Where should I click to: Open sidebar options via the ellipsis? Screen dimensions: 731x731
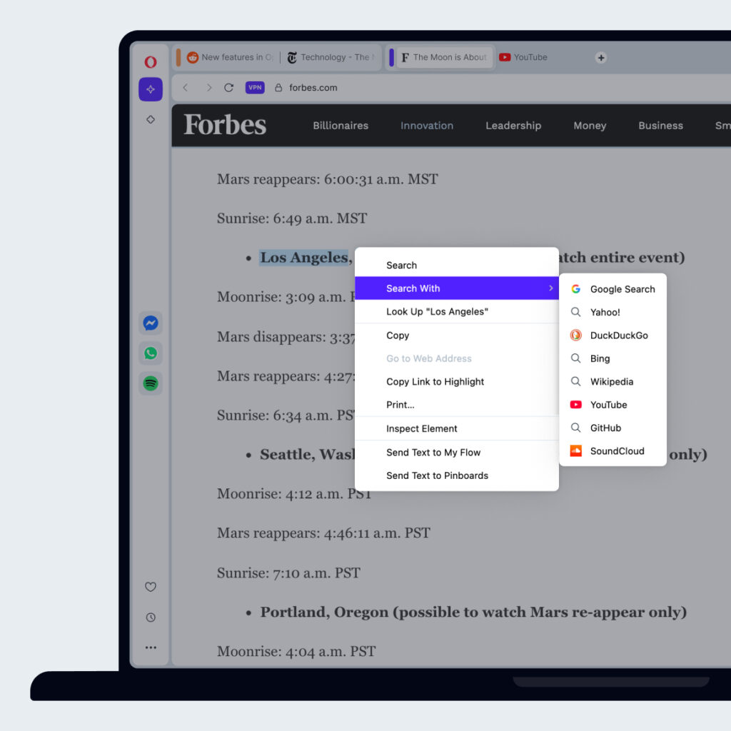coord(150,647)
